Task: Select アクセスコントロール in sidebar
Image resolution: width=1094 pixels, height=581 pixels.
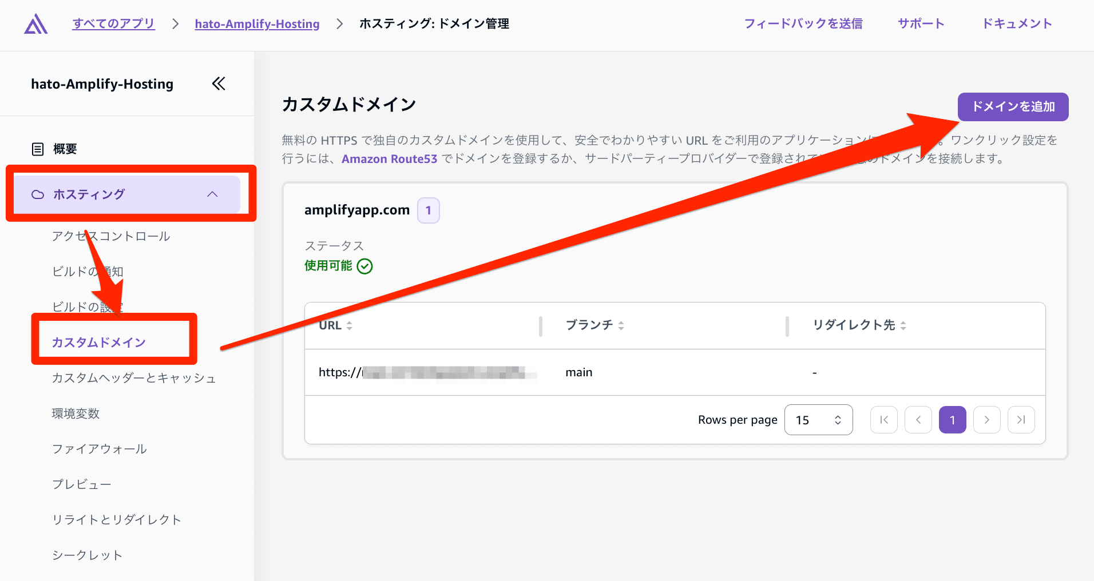Action: 111,236
